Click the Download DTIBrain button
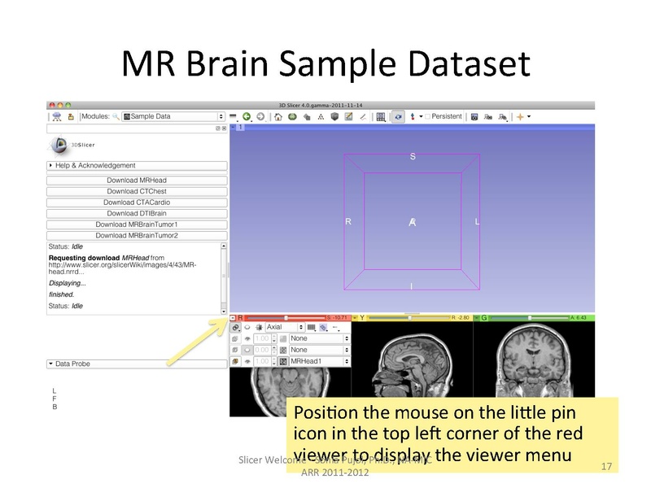Viewport: 651px width, 488px height. [x=136, y=213]
